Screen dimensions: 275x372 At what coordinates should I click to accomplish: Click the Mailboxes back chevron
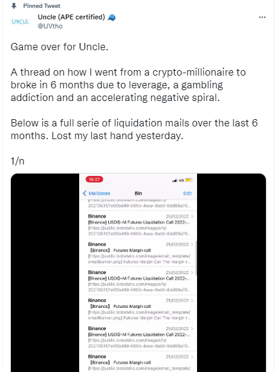pyautogui.click(x=85, y=193)
